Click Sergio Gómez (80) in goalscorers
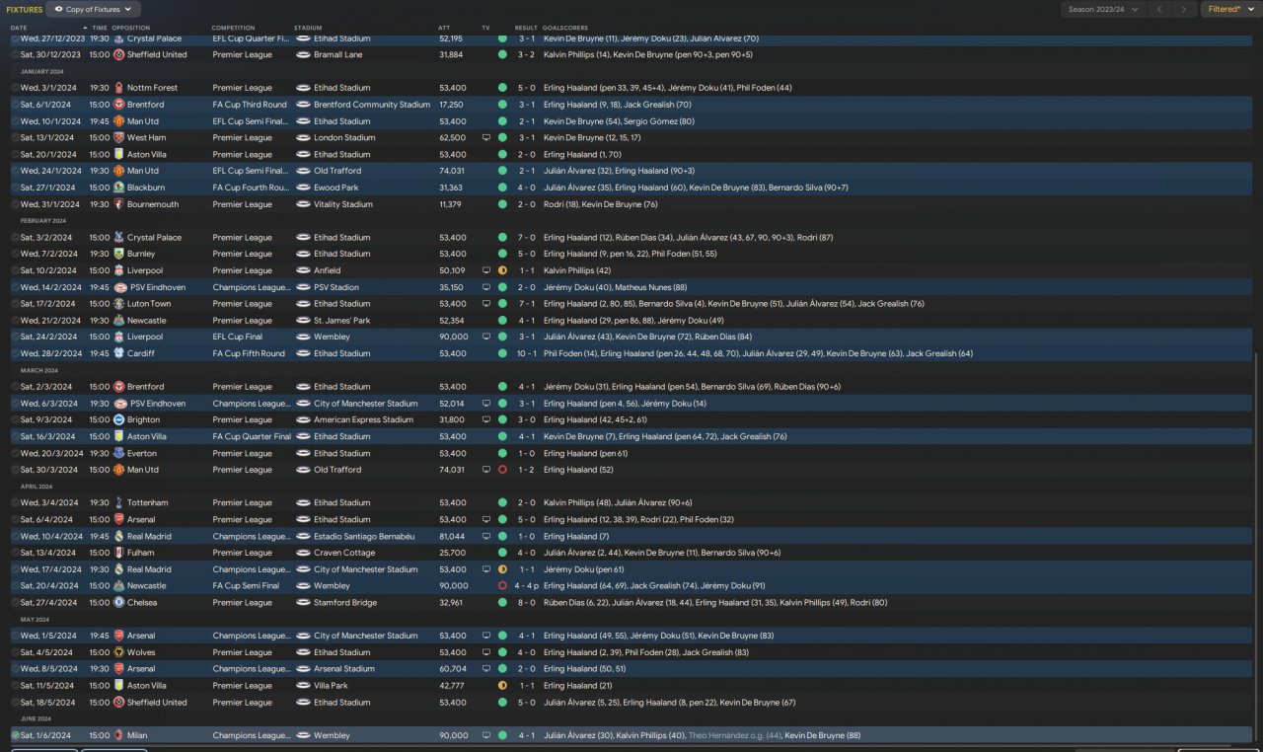Viewport: 1263px width, 752px height. 657,121
